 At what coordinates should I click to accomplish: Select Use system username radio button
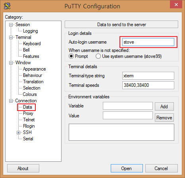coord(98,56)
